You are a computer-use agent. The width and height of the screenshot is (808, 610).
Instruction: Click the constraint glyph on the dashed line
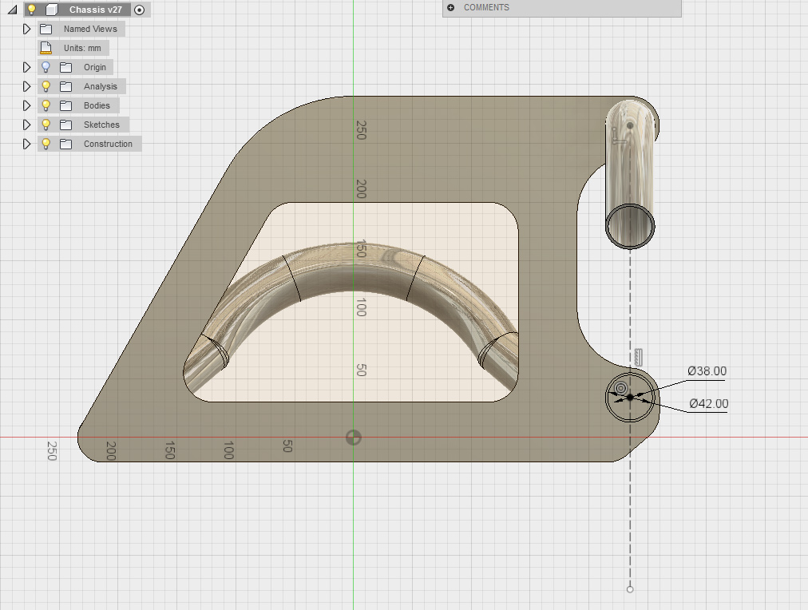[638, 356]
